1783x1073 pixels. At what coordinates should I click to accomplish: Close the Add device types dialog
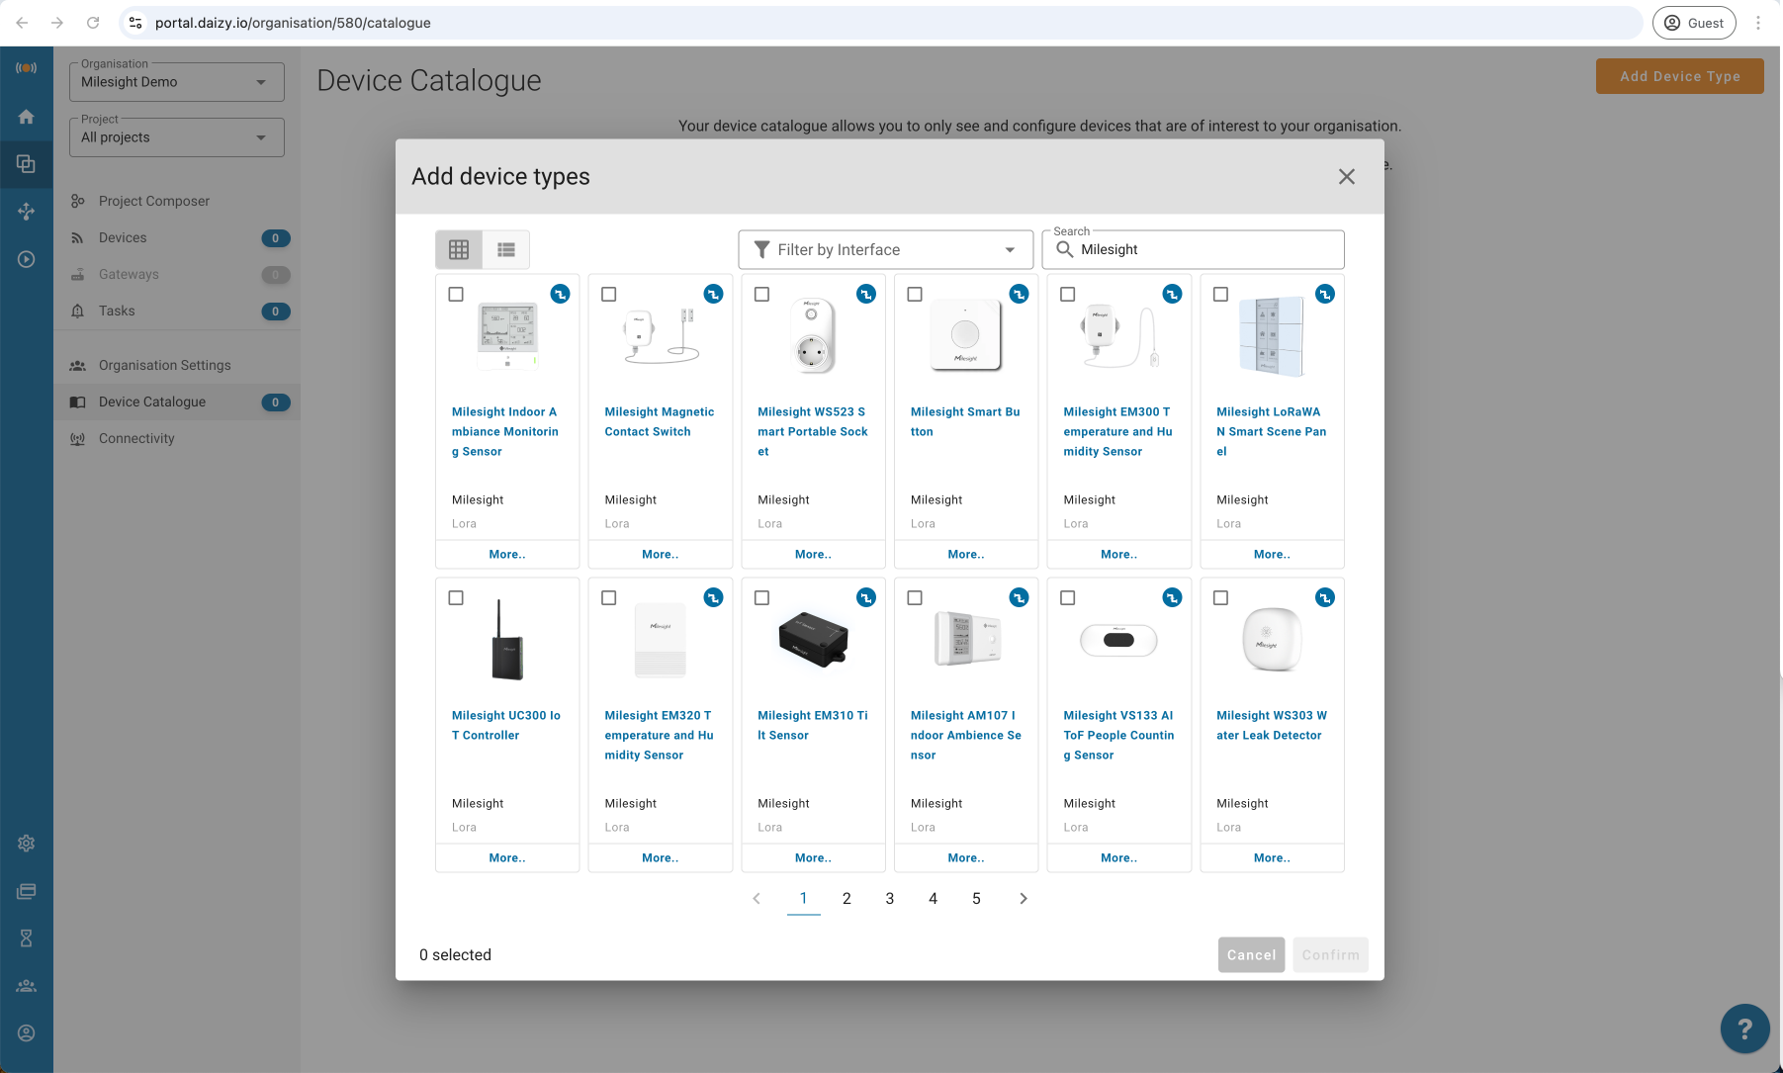click(x=1347, y=176)
